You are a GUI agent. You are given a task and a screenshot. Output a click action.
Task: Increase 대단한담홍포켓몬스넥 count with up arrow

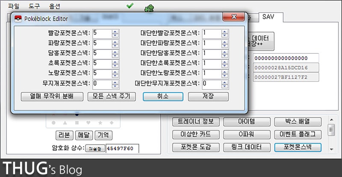coord(224,52)
